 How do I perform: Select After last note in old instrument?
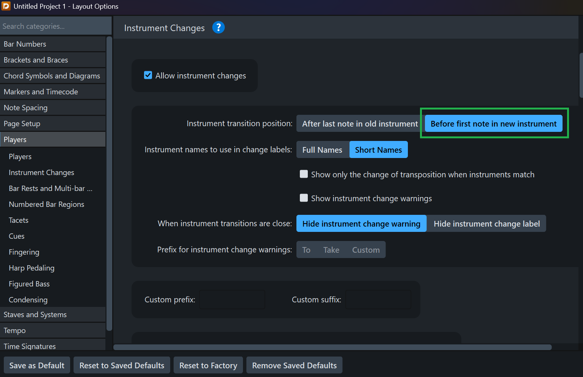tap(360, 124)
